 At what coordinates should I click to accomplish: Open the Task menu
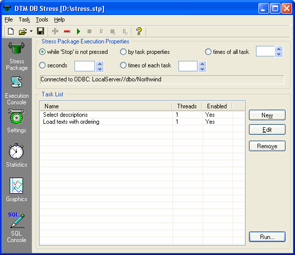[x=24, y=19]
